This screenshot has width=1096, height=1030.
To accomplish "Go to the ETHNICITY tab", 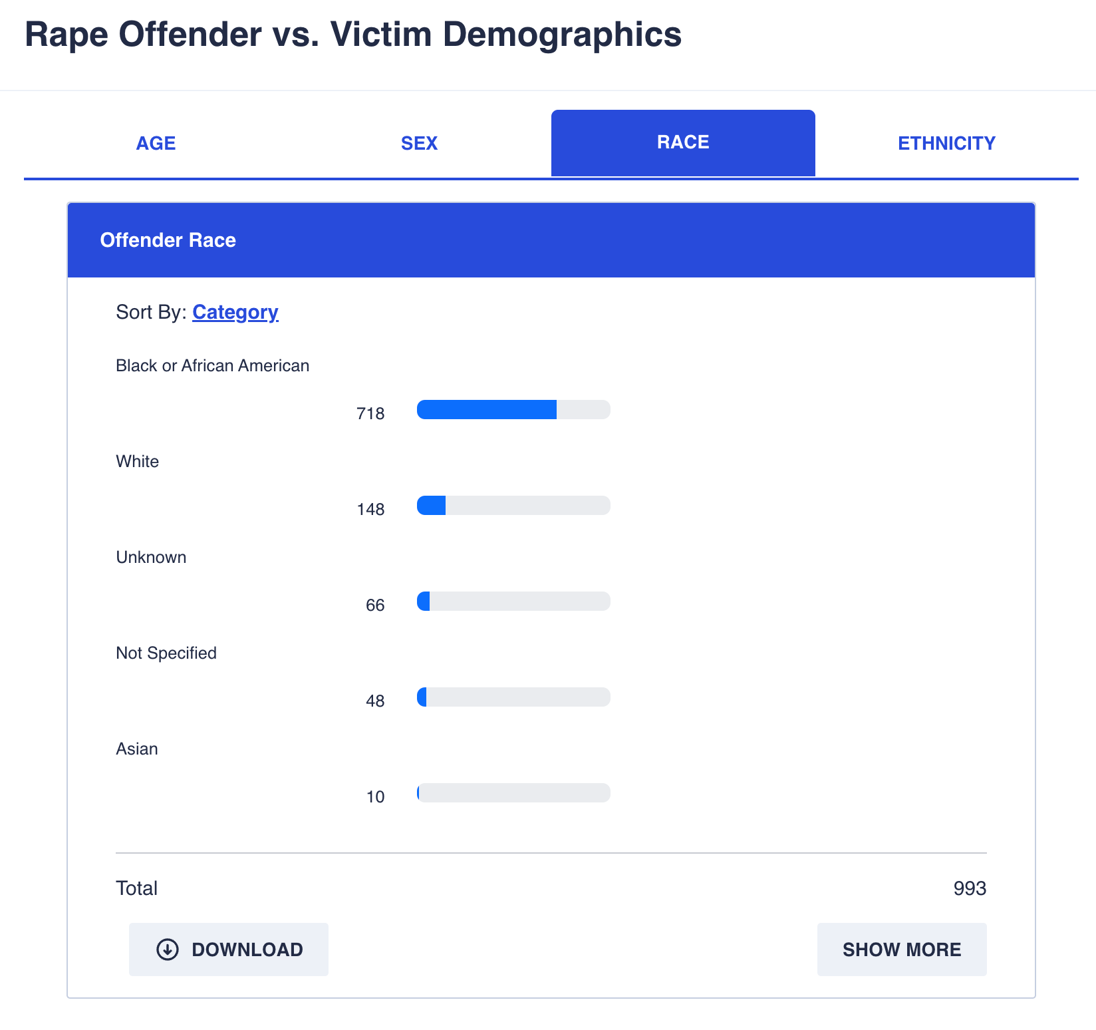I will tap(946, 143).
